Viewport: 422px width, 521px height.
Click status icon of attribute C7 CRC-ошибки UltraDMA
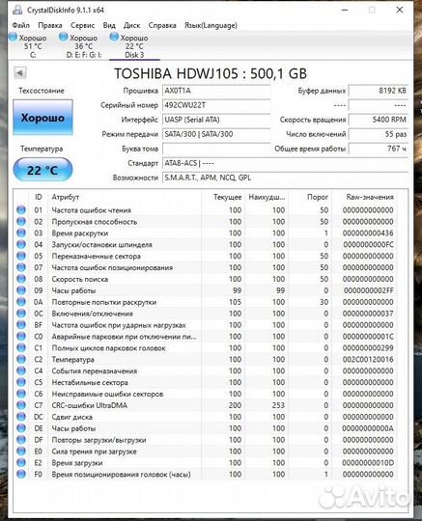pos(21,405)
